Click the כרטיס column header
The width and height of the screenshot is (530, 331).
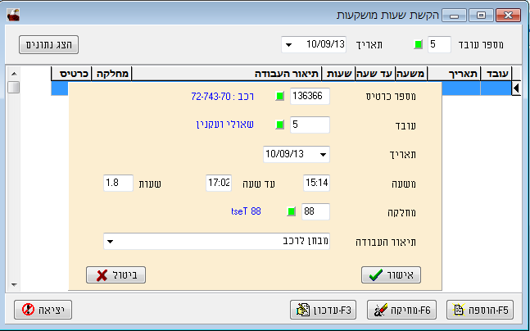pyautogui.click(x=71, y=74)
